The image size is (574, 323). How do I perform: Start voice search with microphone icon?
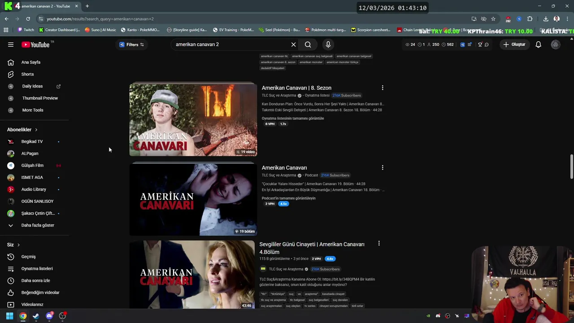[x=328, y=44]
